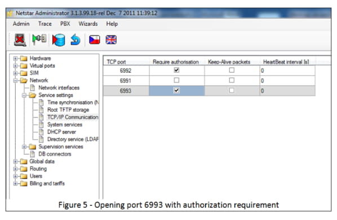Image resolution: width=337 pixels, height=220 pixels.
Task: Click the Supervision services folder icon
Action: [33, 147]
